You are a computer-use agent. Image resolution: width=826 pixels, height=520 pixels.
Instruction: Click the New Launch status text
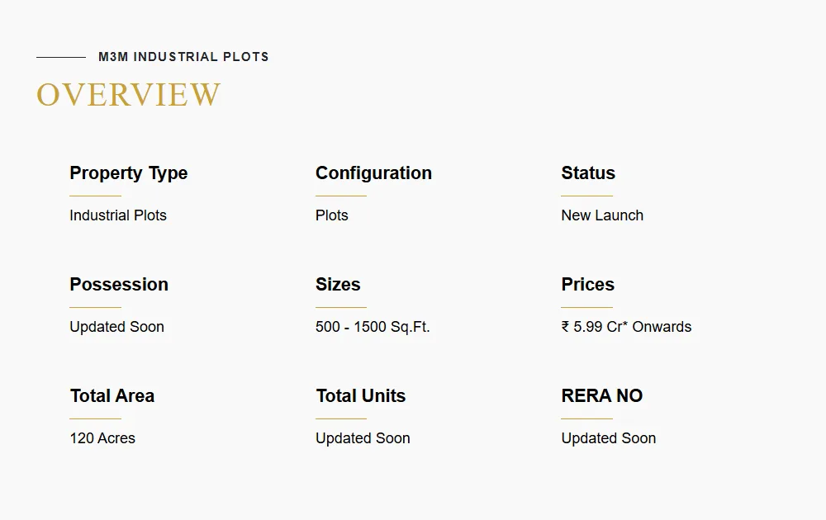[602, 215]
